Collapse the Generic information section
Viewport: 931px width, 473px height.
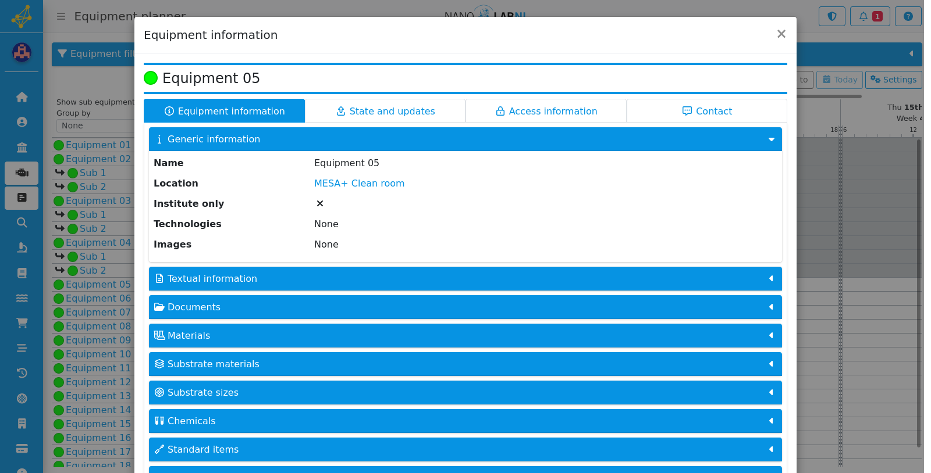465,139
